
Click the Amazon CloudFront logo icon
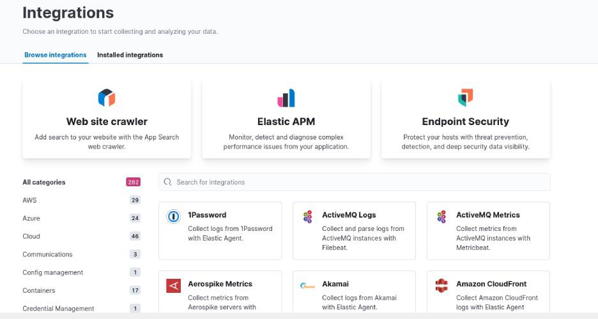tap(441, 285)
